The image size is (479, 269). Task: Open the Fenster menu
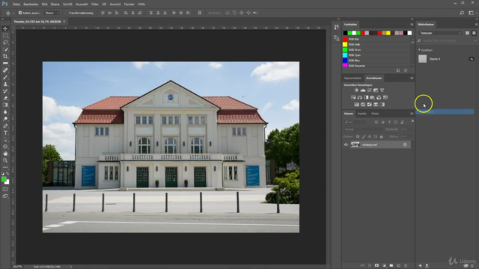coord(129,4)
